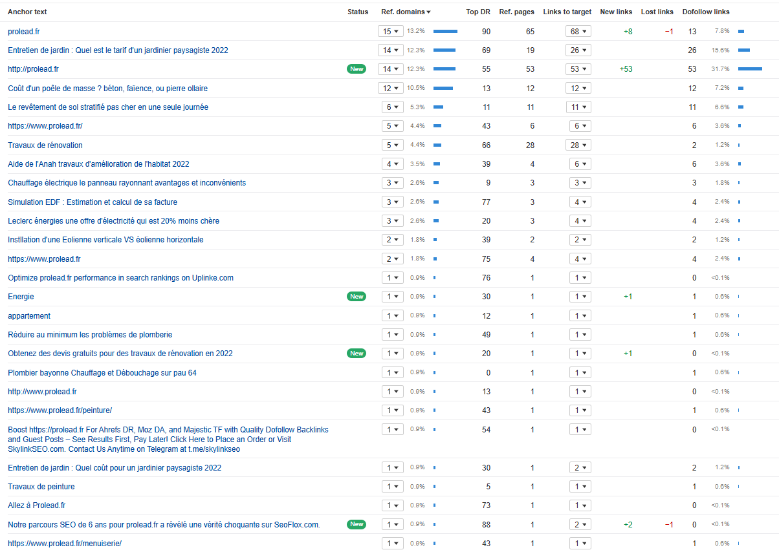Click the 13 dofollow links value for prolead.fr
This screenshot has height=552, width=779.
(x=692, y=32)
